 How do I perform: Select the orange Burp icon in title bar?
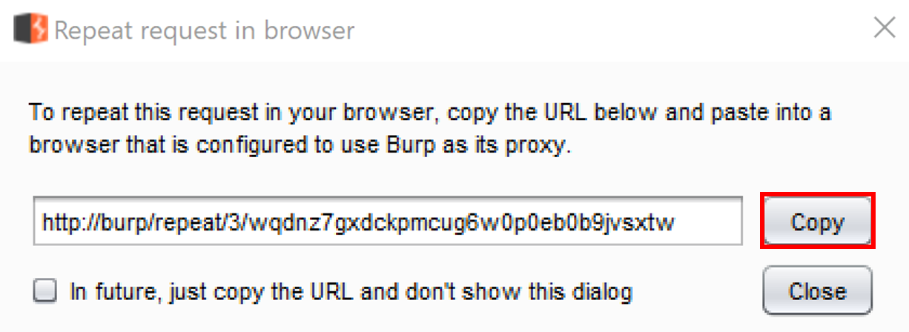pos(31,30)
